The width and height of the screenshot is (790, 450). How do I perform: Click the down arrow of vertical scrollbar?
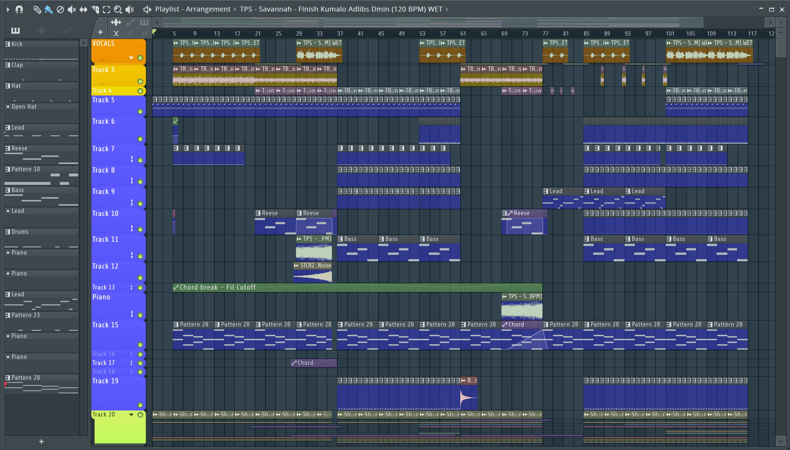781,441
